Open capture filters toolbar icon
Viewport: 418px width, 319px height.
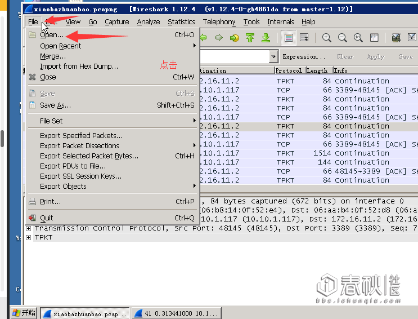pos(397,38)
